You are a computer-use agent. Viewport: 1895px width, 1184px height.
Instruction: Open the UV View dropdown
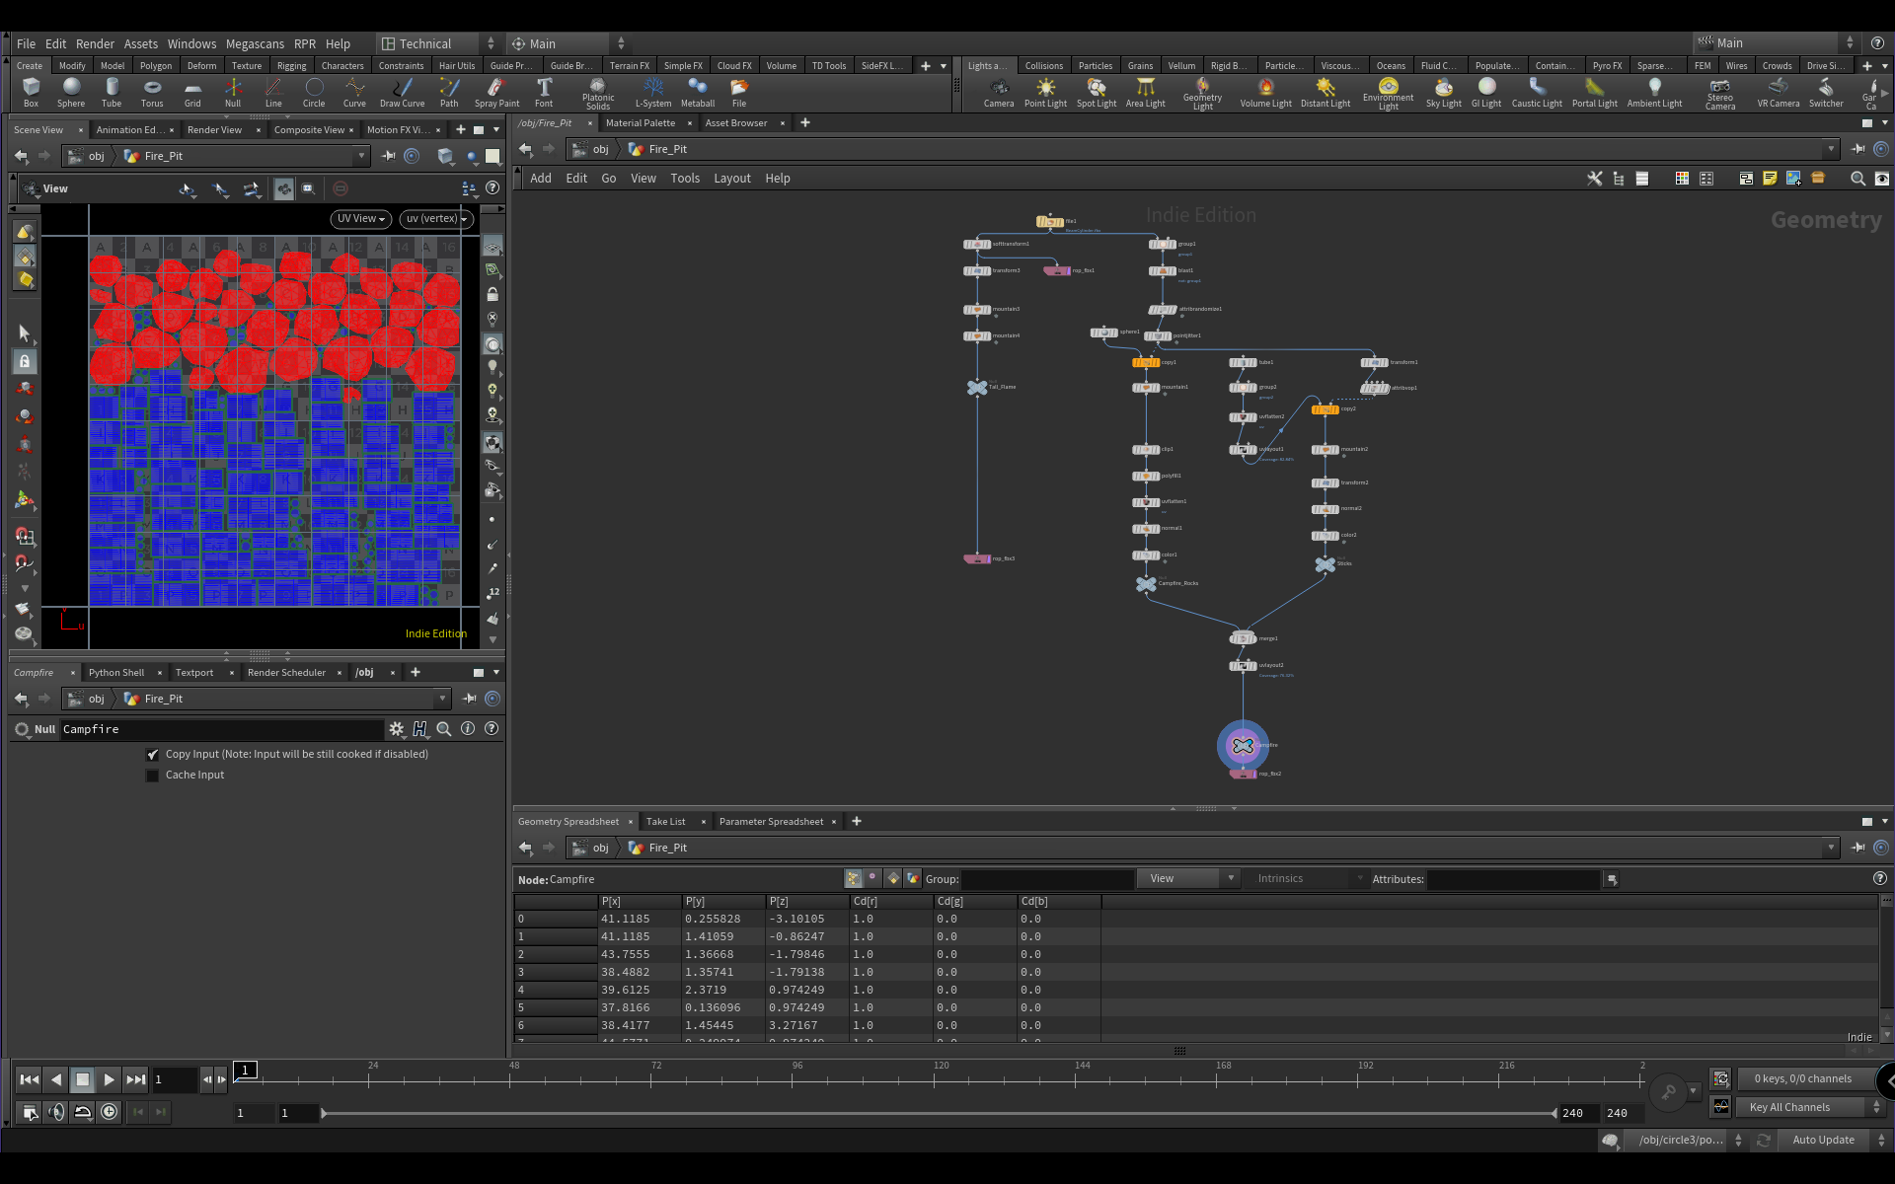(361, 219)
